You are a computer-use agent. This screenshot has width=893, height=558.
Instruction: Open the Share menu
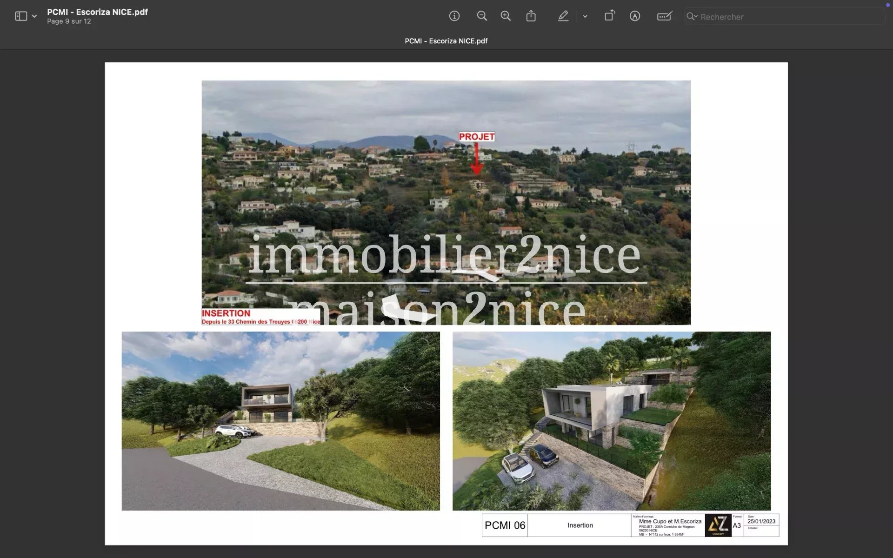(x=531, y=16)
